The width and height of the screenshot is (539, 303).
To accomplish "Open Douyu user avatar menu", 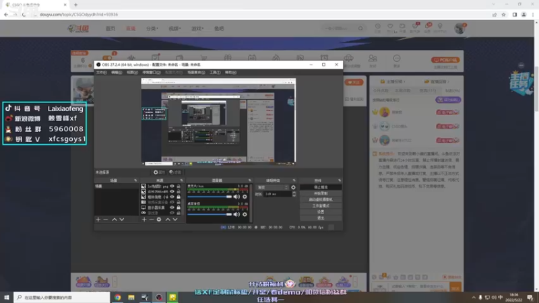I will click(x=459, y=28).
